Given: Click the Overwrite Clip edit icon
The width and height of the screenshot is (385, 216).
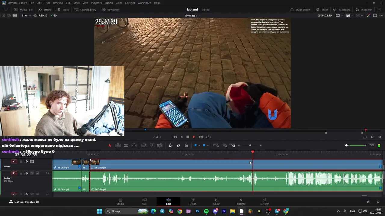Looking at the screenshot, I should 152,145.
